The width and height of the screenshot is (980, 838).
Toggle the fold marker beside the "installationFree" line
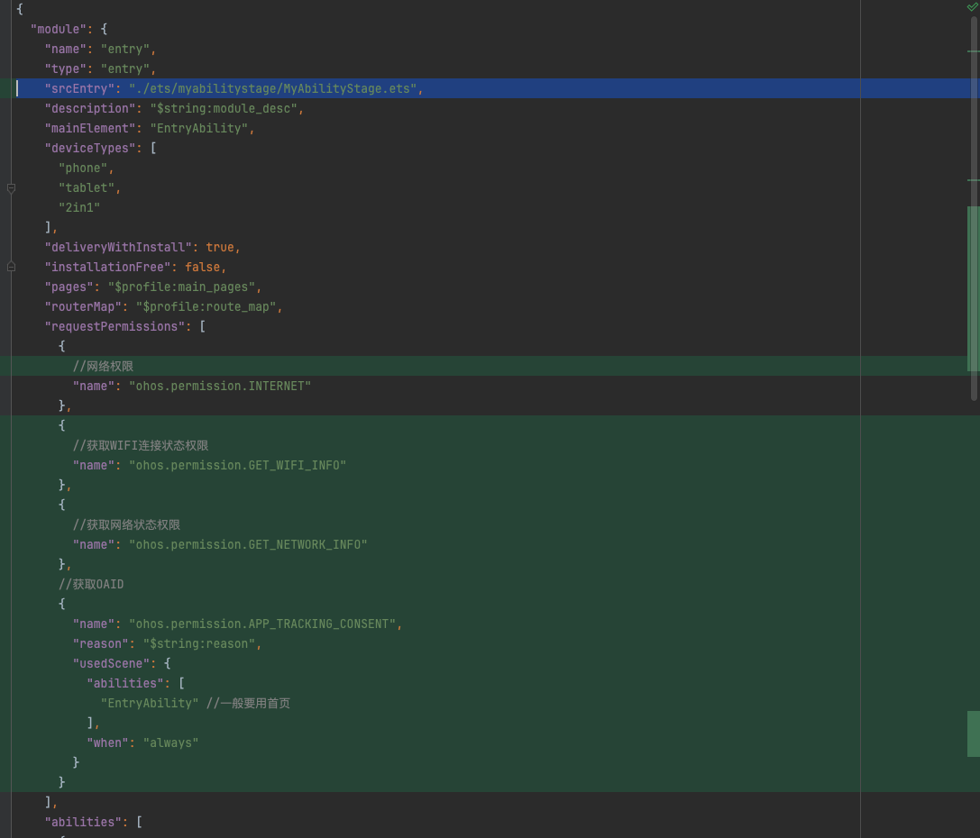point(11,267)
